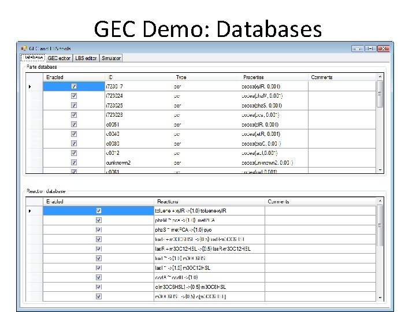Switch to the GEC editor tab

click(x=59, y=58)
